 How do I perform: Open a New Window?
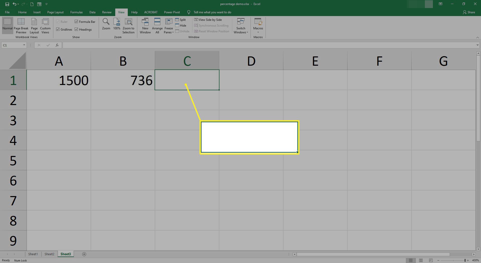pyautogui.click(x=145, y=26)
